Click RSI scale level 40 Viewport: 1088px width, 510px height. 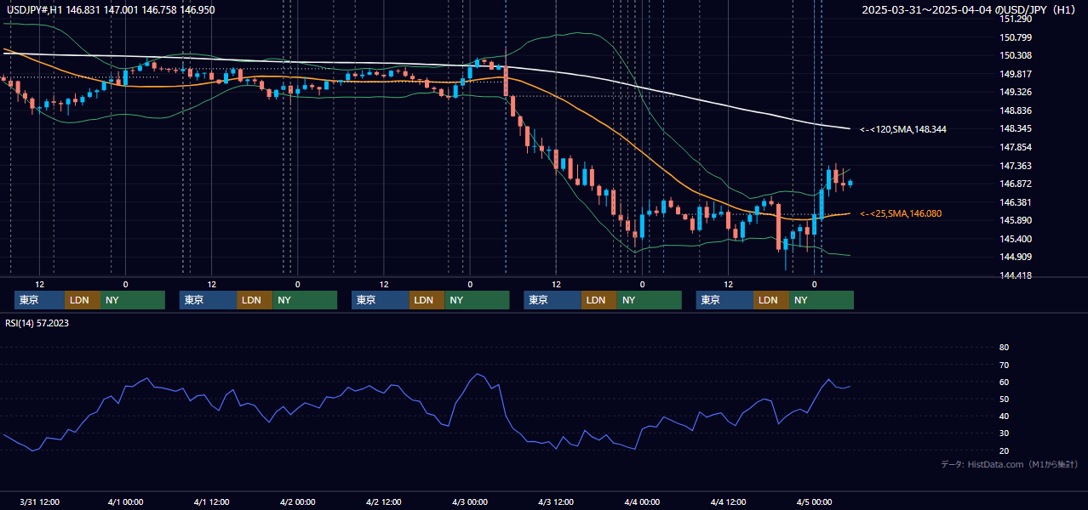[1004, 416]
